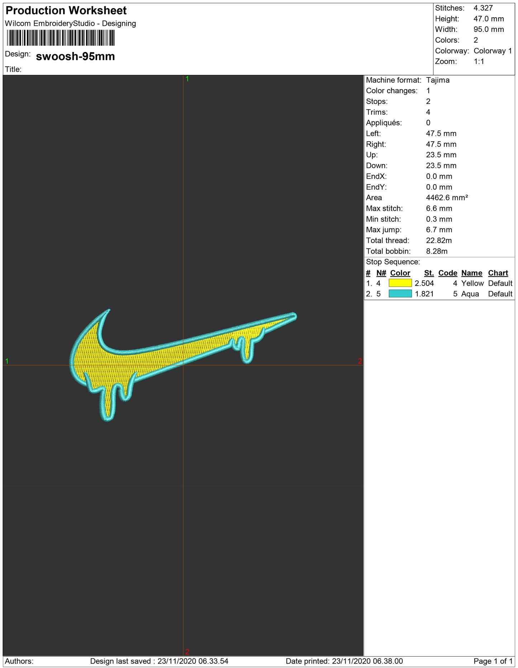Click the swoosh embroidery design preview
Screen dimensions: 518x668
[x=183, y=365]
